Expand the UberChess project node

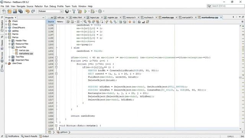pyautogui.click(x=6, y=63)
